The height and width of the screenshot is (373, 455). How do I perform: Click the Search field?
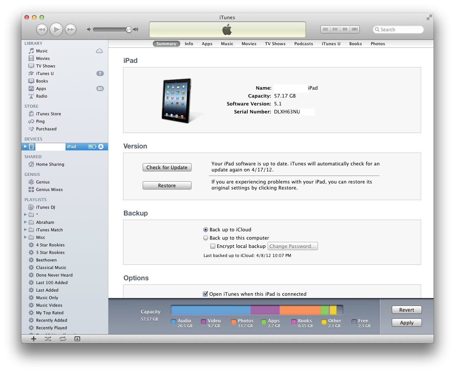click(x=398, y=29)
